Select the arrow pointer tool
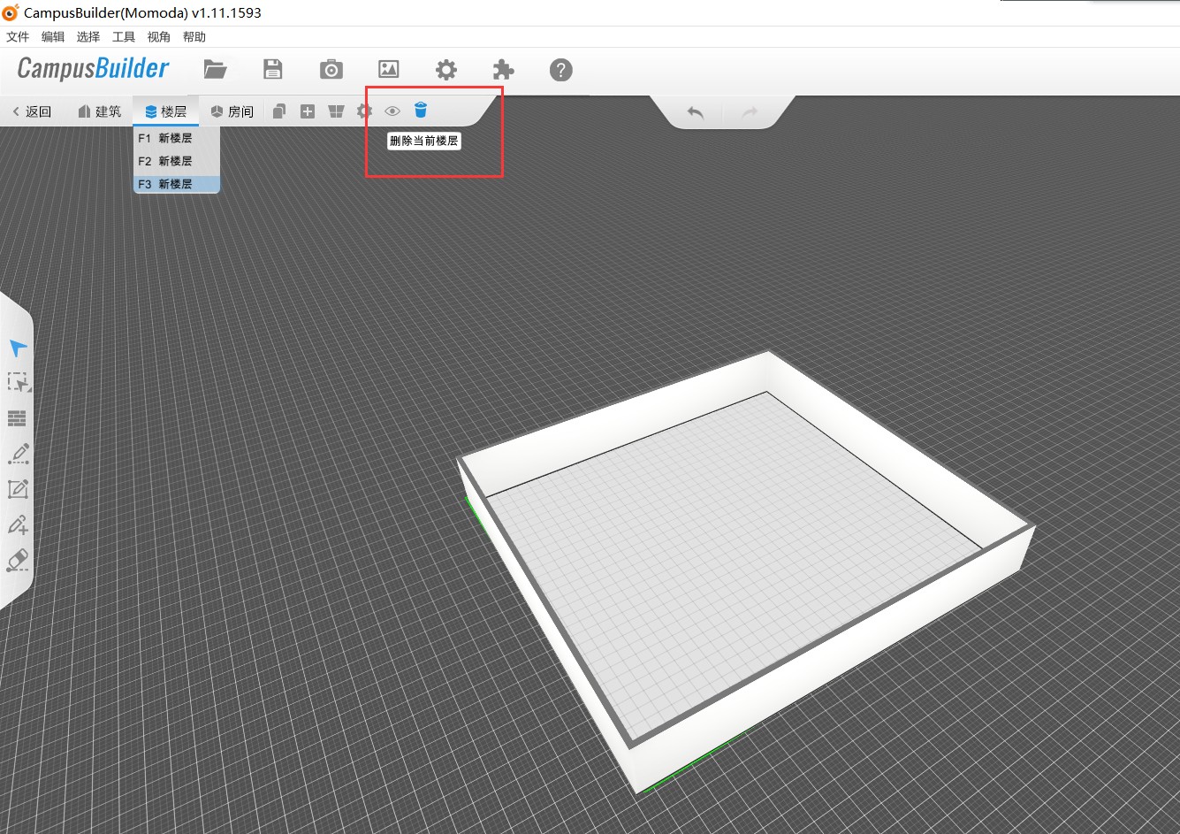Image resolution: width=1180 pixels, height=834 pixels. (x=18, y=348)
